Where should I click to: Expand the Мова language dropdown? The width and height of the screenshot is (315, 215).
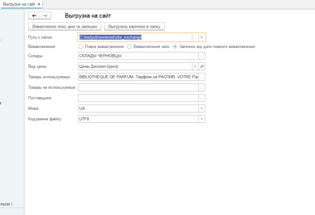(x=202, y=108)
